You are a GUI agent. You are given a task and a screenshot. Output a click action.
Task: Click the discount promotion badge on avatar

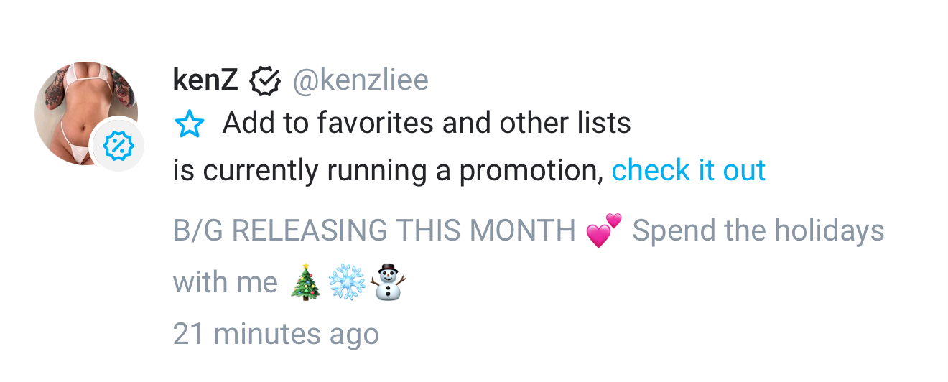click(115, 146)
